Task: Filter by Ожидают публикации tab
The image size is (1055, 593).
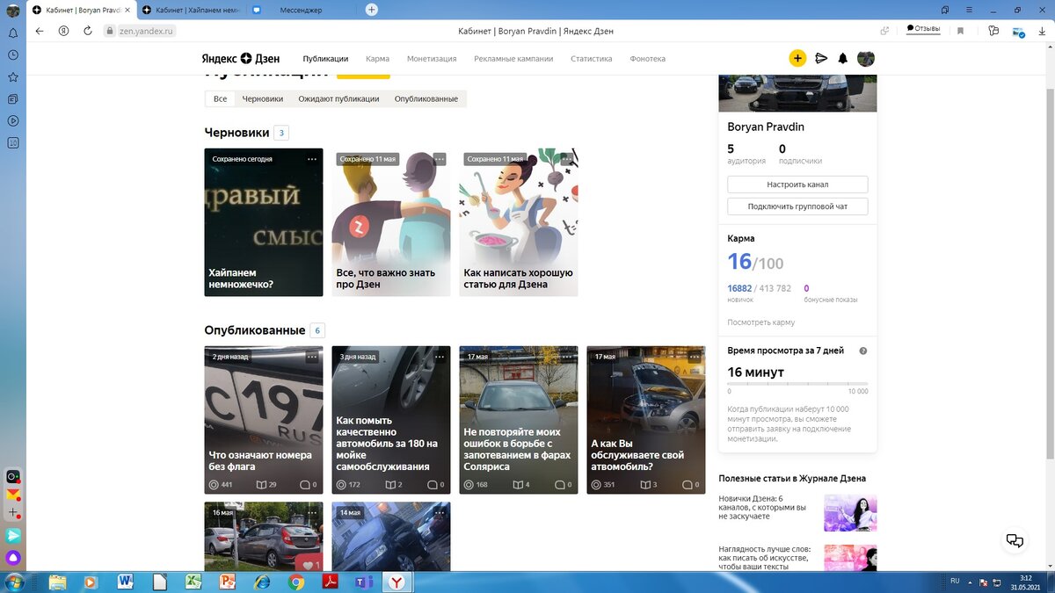Action: pos(338,98)
